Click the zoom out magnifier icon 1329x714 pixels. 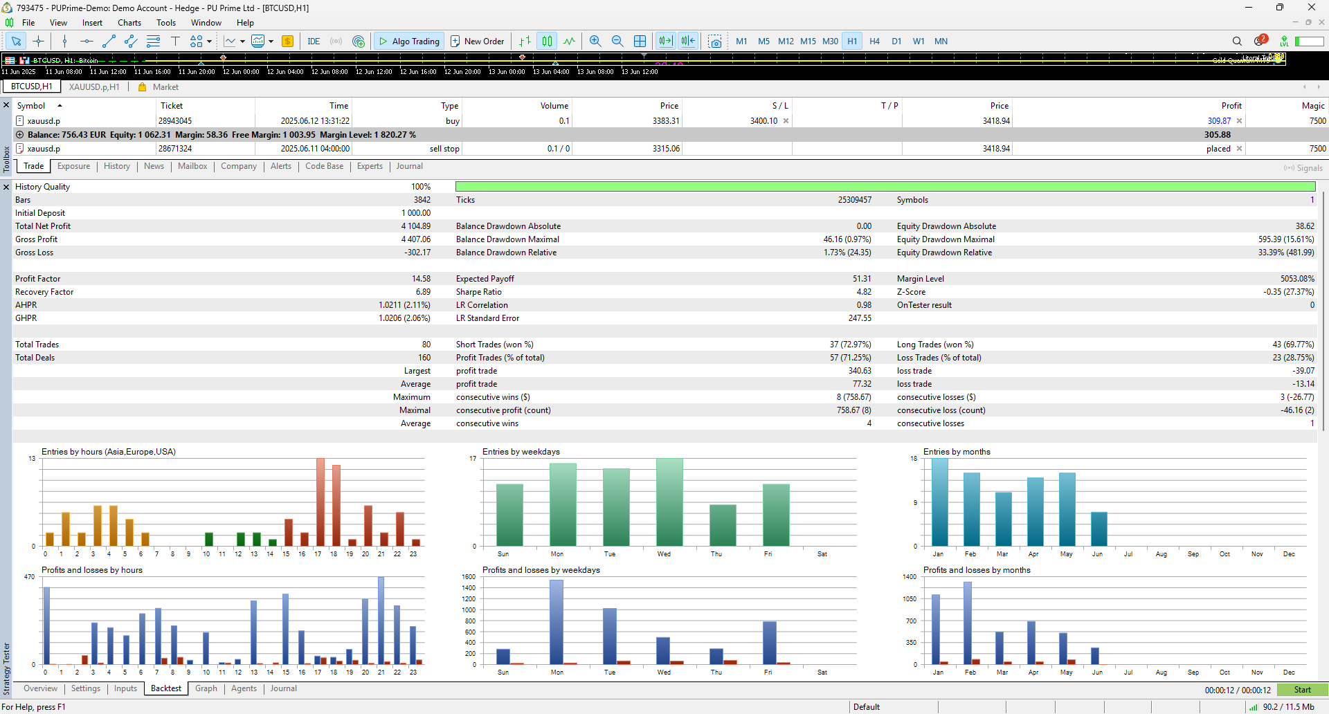click(x=617, y=42)
